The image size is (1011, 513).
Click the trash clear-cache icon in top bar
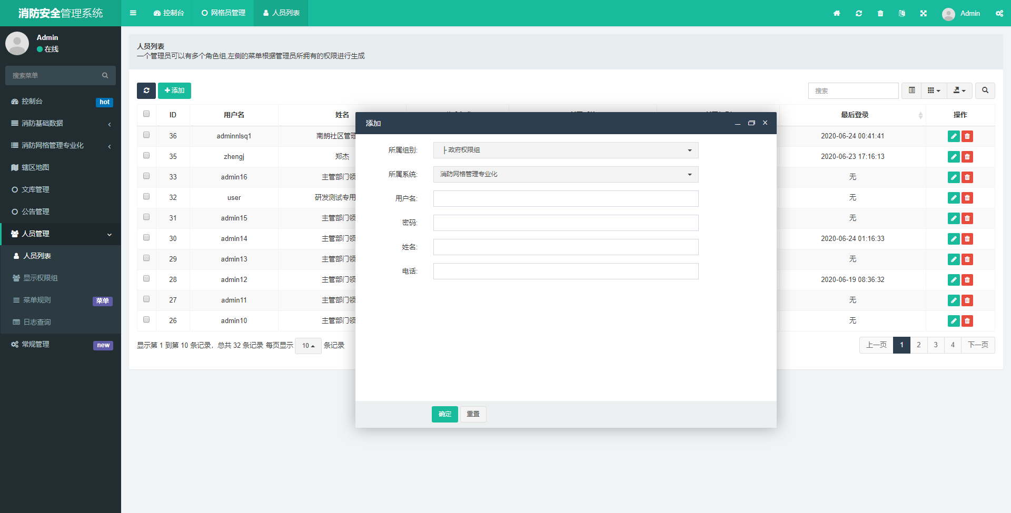[x=880, y=13]
